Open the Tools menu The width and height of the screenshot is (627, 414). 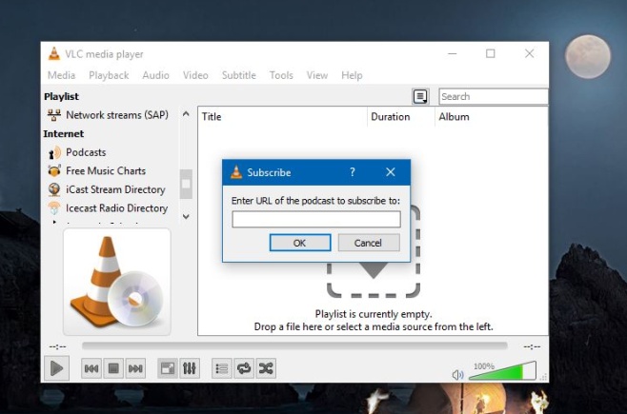(x=281, y=75)
